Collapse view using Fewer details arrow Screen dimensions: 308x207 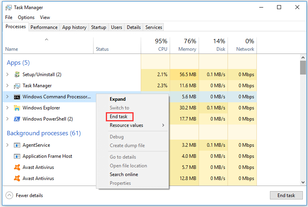(9, 195)
